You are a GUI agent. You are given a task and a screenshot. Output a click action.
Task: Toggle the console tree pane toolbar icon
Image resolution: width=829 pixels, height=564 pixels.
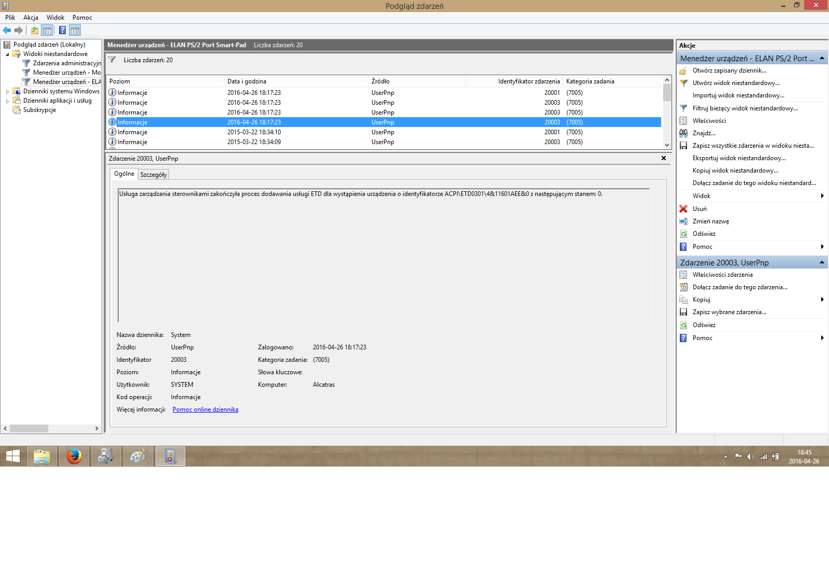click(x=47, y=30)
